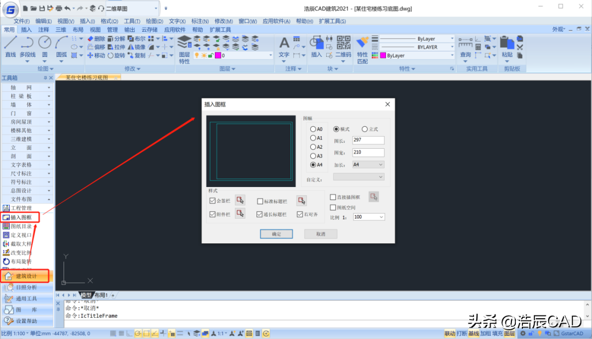Image resolution: width=592 pixels, height=339 pixels.
Task: Switch to the 注释 ribbon tab
Action: [43, 30]
